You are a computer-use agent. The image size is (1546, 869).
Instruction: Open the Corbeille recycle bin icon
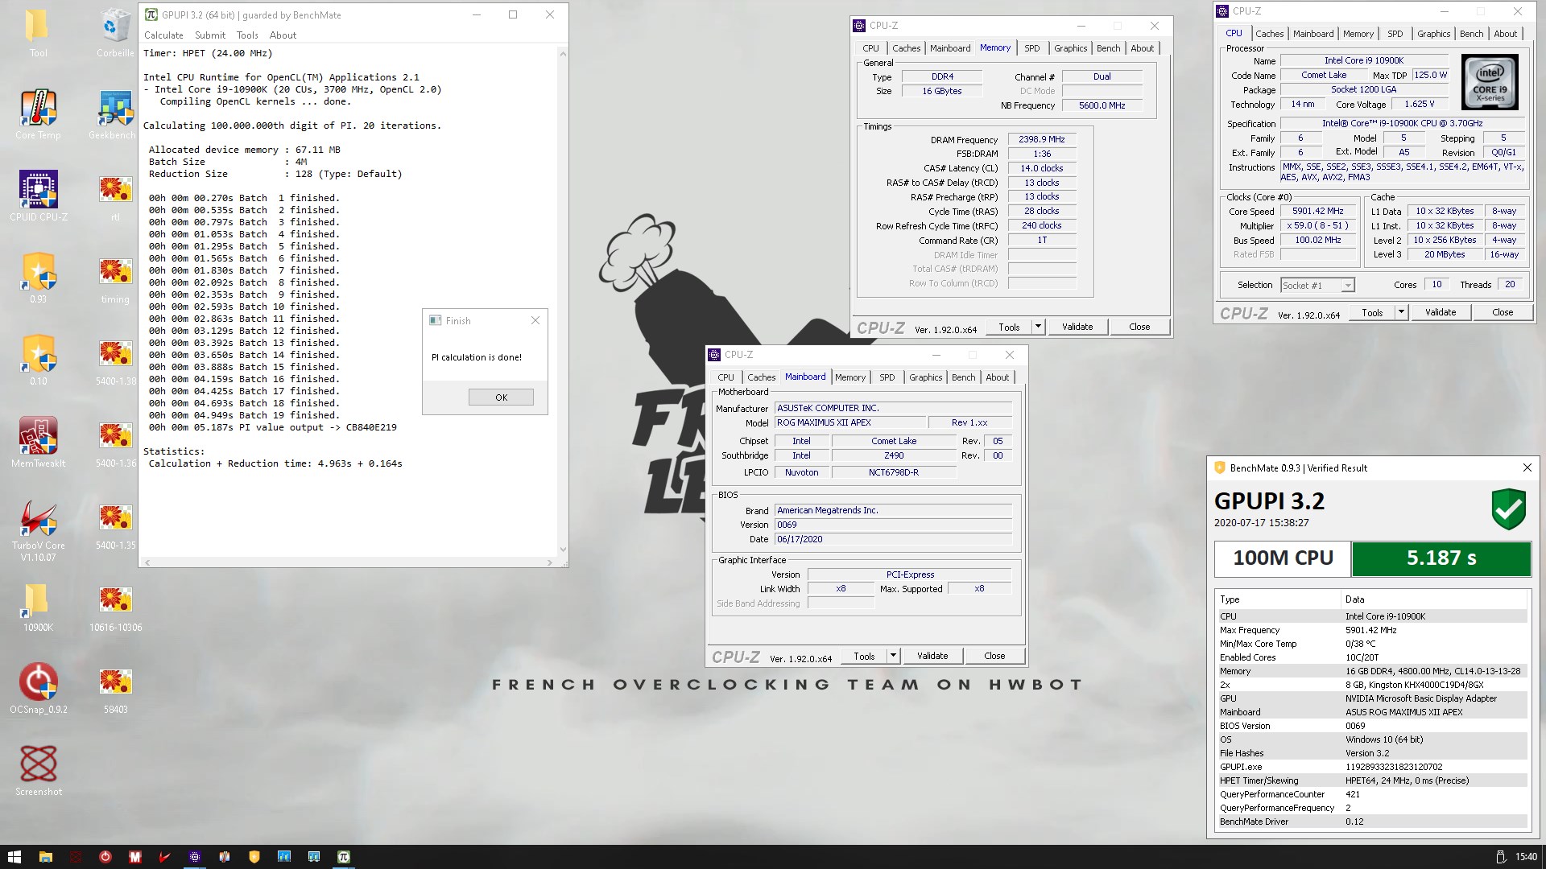(x=116, y=32)
